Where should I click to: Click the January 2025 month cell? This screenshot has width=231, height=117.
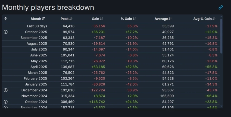36,84
